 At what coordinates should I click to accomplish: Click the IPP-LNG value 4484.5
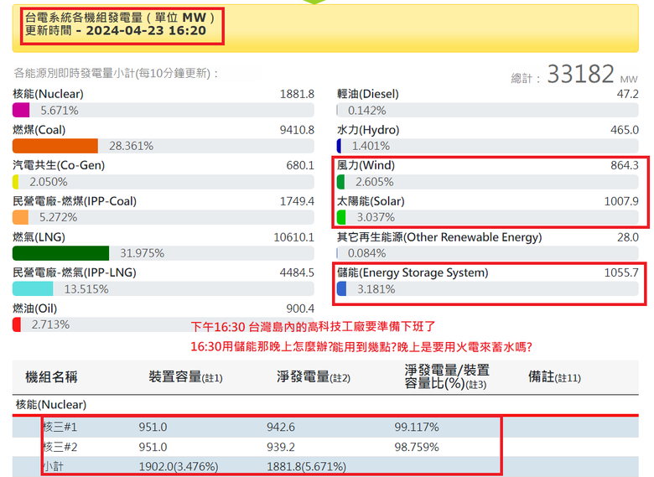pos(297,272)
